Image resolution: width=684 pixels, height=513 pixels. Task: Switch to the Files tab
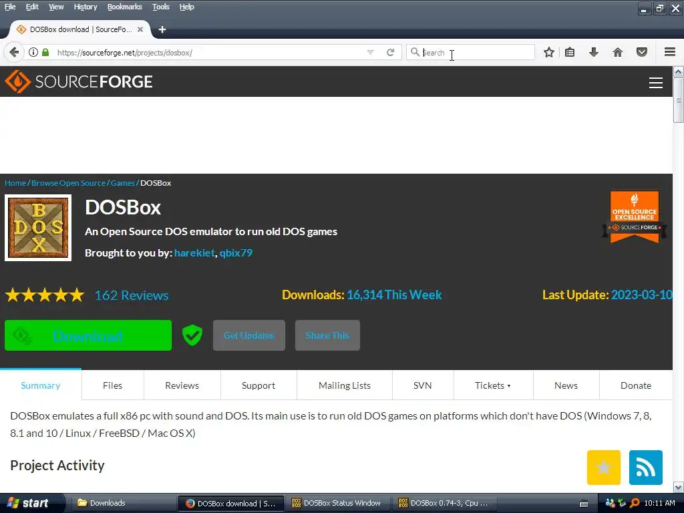pyautogui.click(x=112, y=385)
